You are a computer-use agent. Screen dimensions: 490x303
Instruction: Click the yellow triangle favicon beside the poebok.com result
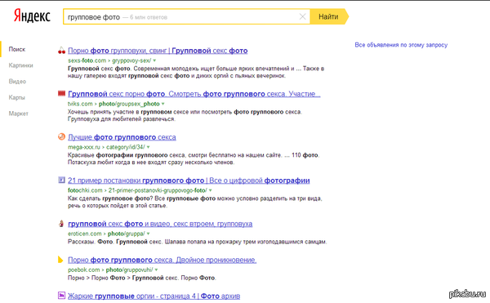coord(60,260)
